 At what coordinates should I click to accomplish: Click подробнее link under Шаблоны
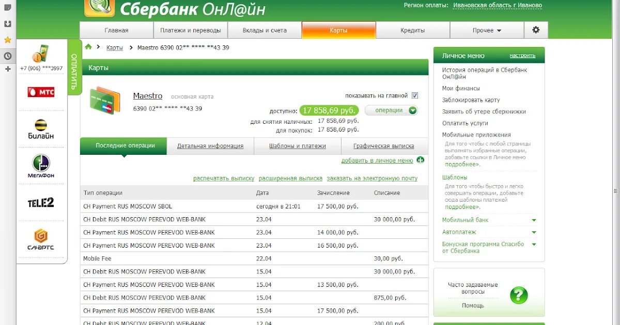click(x=462, y=207)
